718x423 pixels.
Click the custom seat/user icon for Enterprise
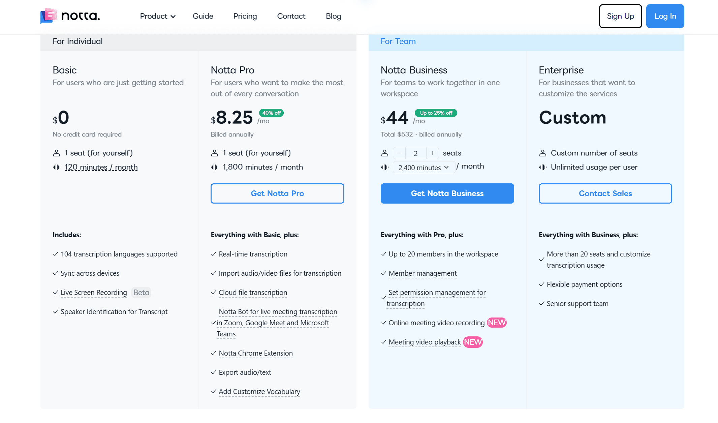(542, 153)
